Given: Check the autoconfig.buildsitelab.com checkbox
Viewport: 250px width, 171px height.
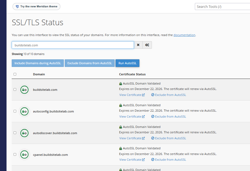Looking at the screenshot, I should coord(15,111).
